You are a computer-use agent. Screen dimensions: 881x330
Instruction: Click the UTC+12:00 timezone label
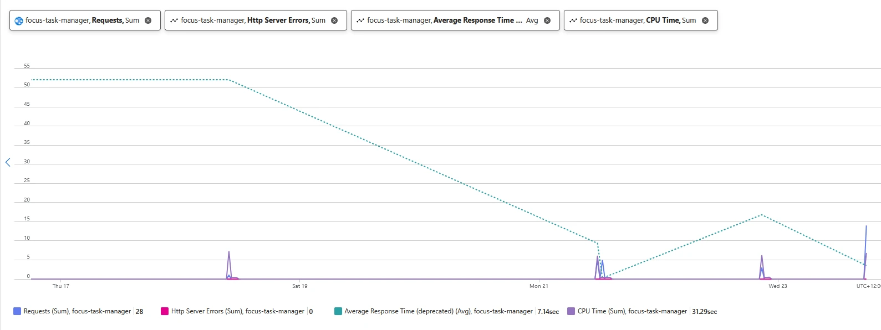[x=868, y=286]
